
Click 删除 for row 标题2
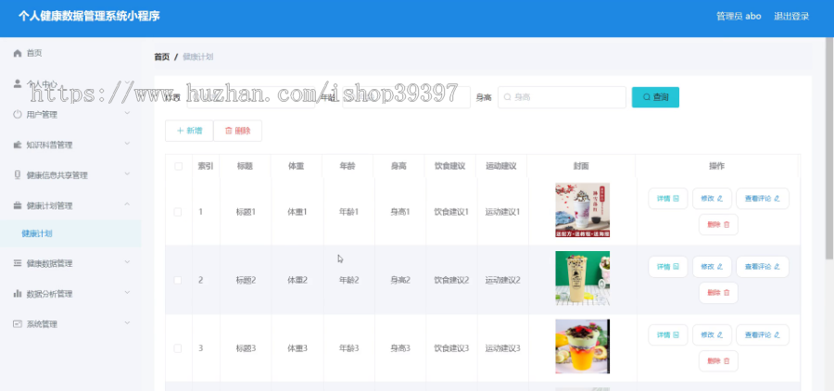[718, 293]
